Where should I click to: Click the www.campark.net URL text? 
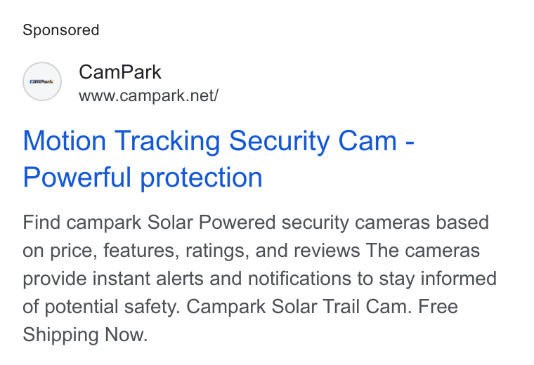148,95
